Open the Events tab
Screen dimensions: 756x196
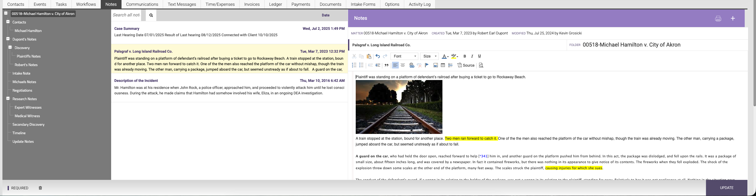pos(40,4)
